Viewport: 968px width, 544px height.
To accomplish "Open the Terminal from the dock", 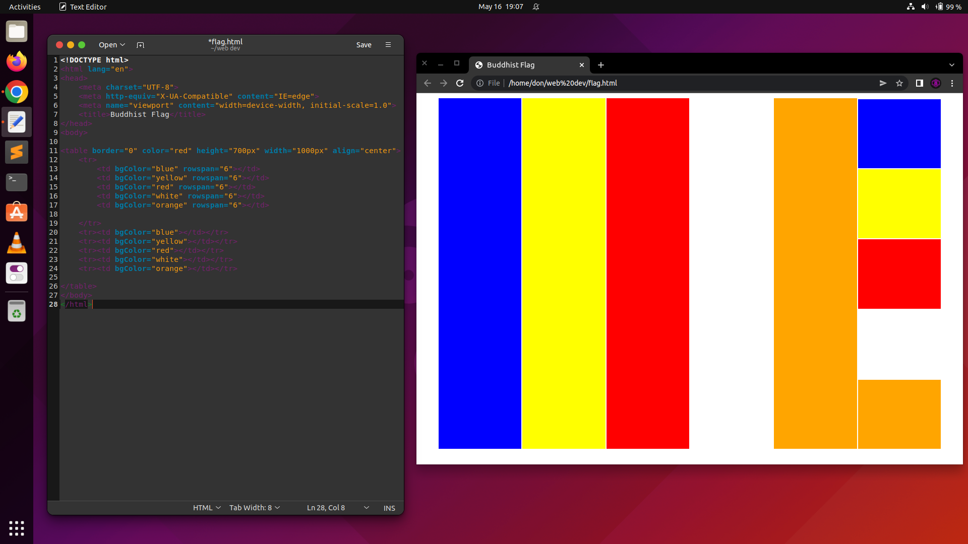I will (17, 182).
